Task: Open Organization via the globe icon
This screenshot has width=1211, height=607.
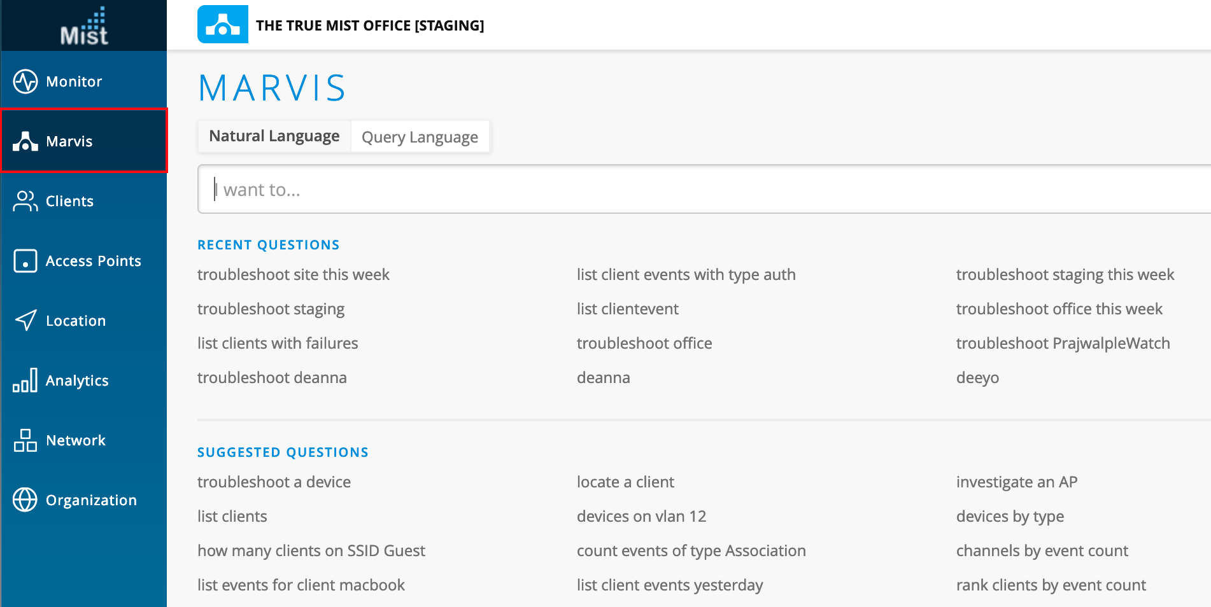Action: [x=25, y=500]
